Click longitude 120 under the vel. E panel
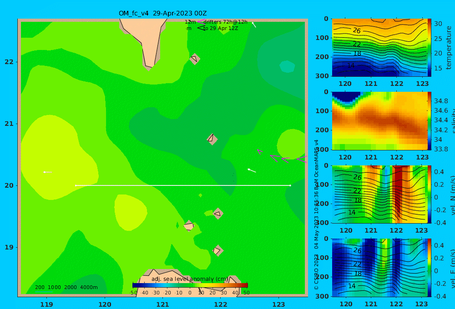 click(x=346, y=304)
